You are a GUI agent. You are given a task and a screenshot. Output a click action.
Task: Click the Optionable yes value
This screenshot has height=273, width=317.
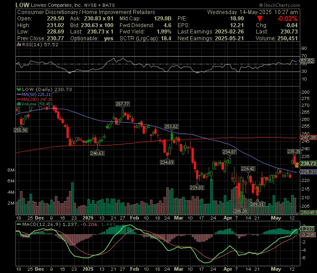point(109,38)
